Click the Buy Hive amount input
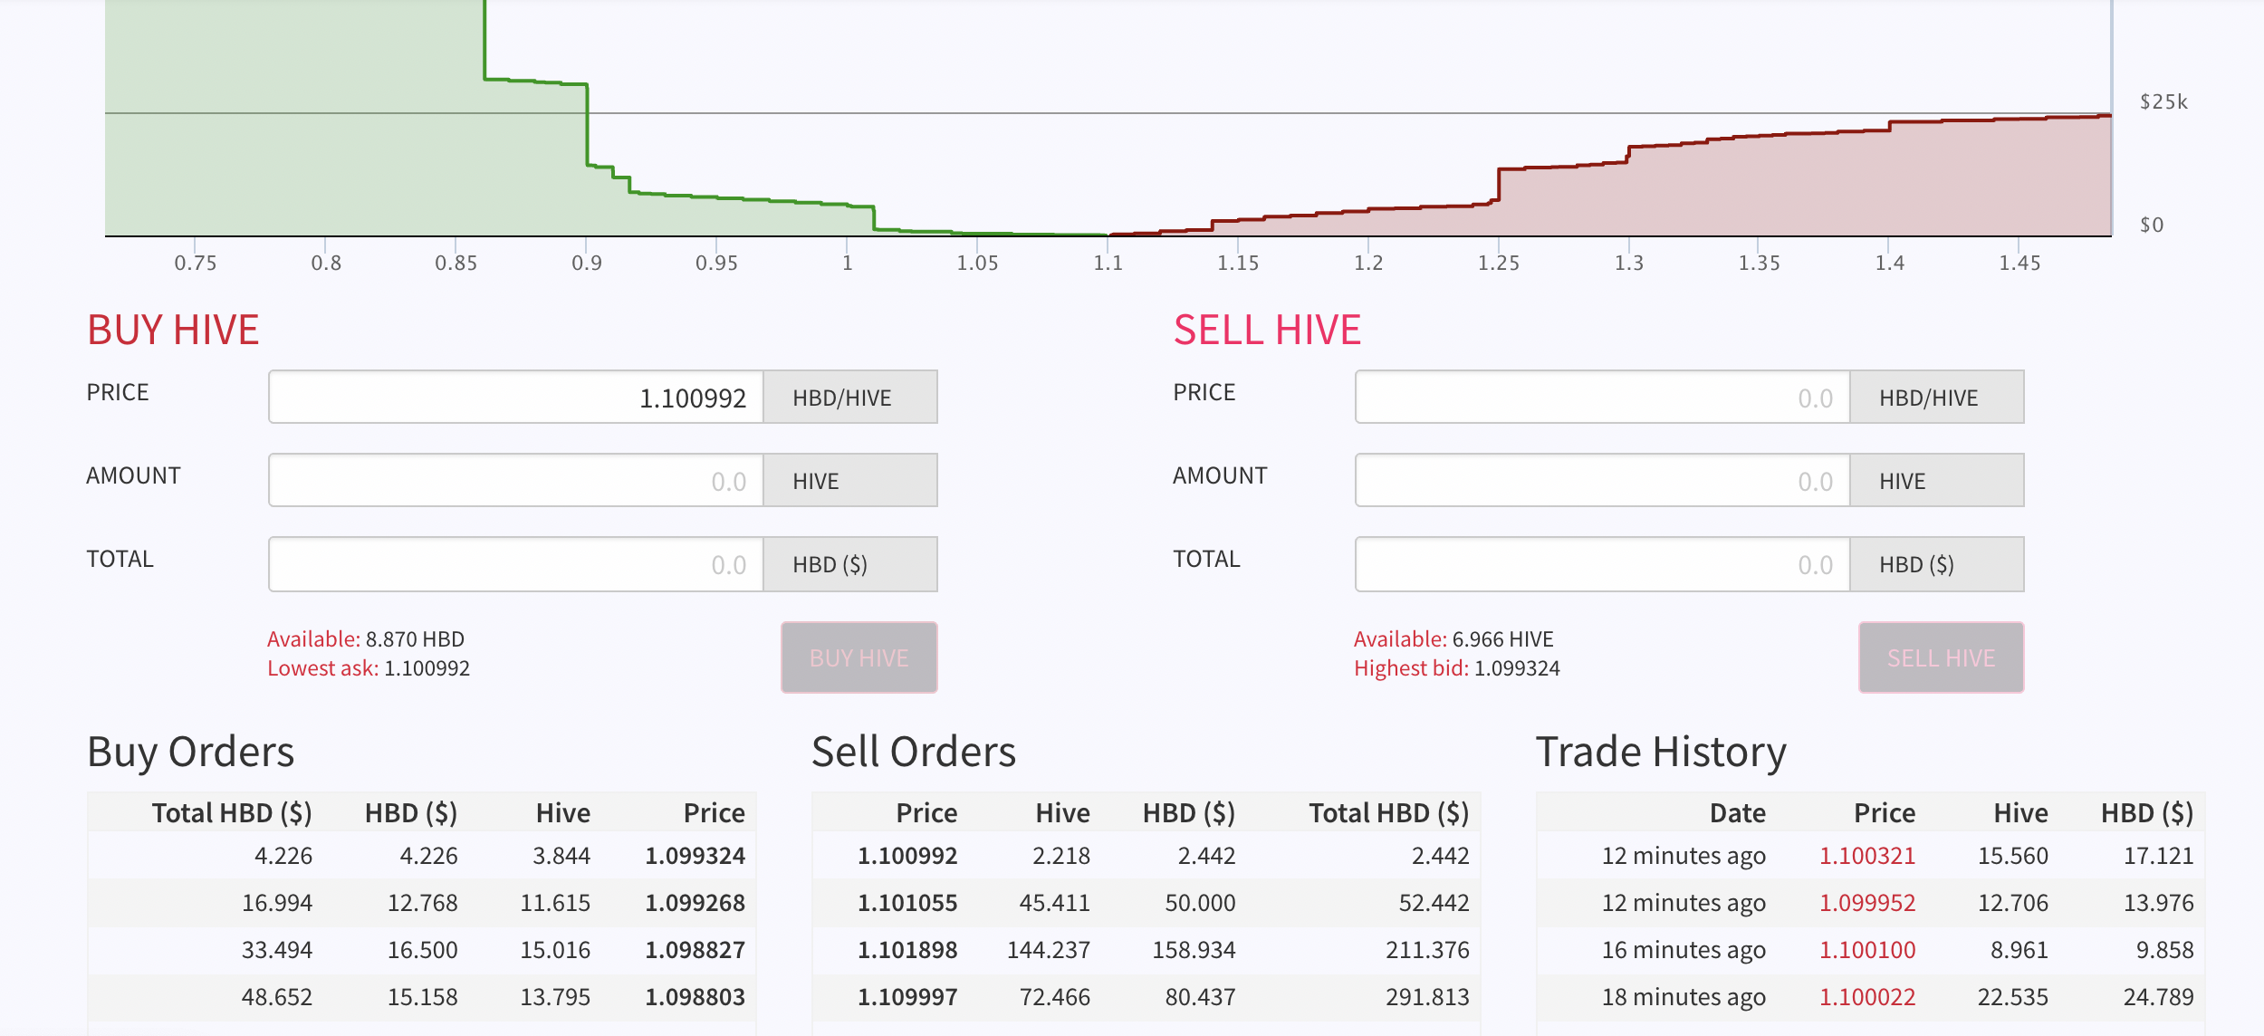The height and width of the screenshot is (1036, 2264). (x=516, y=480)
